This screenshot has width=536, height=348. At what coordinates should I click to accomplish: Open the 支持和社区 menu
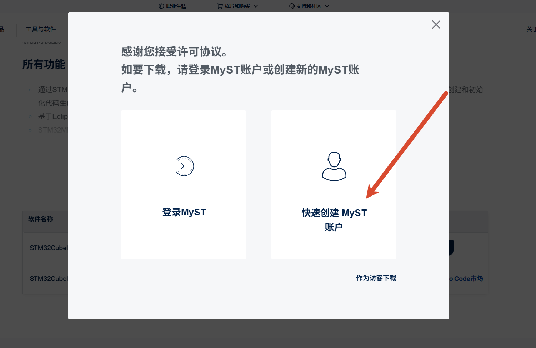(309, 6)
